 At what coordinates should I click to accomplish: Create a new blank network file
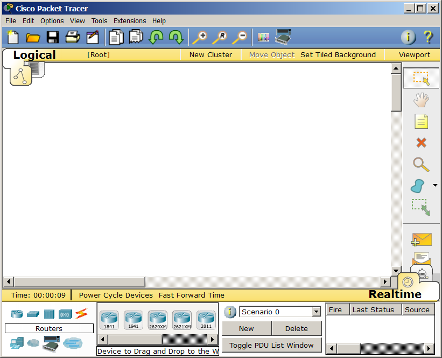point(13,37)
